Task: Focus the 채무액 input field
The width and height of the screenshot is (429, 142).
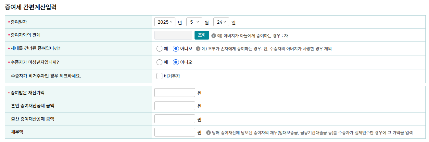Action: (x=175, y=132)
